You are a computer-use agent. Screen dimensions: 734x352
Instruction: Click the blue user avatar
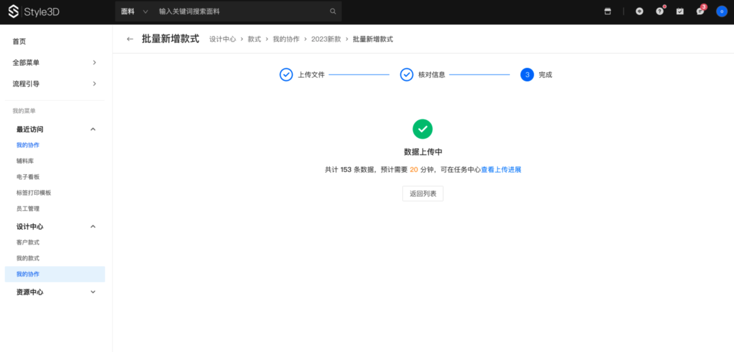pyautogui.click(x=721, y=12)
